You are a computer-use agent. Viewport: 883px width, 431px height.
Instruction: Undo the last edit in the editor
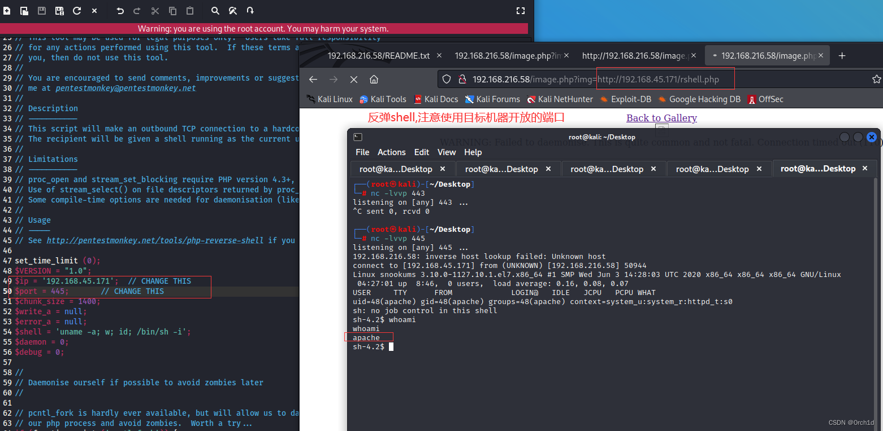point(120,11)
